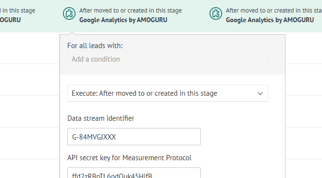Click left card's in this stage text

pyautogui.click(x=18, y=11)
